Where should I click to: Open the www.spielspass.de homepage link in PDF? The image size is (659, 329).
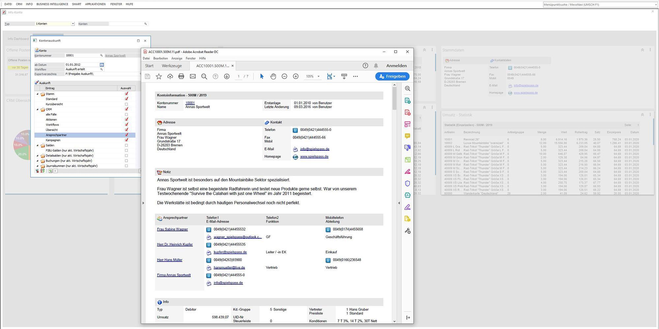click(x=314, y=157)
